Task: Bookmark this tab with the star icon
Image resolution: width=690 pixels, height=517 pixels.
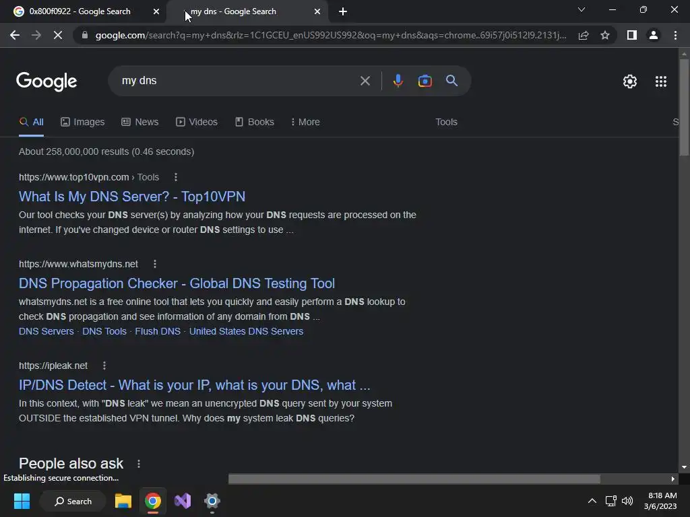Action: (x=605, y=35)
